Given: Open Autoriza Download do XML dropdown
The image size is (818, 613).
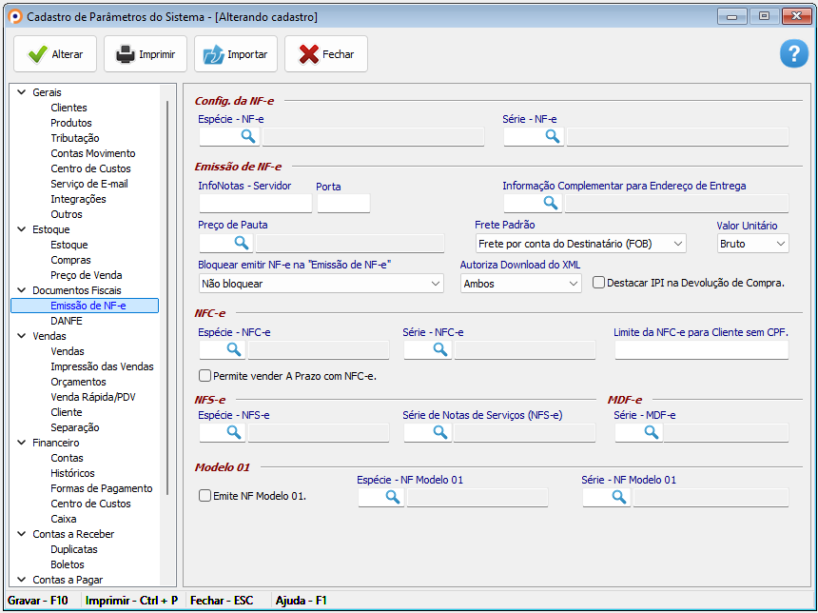Looking at the screenshot, I should [x=520, y=284].
